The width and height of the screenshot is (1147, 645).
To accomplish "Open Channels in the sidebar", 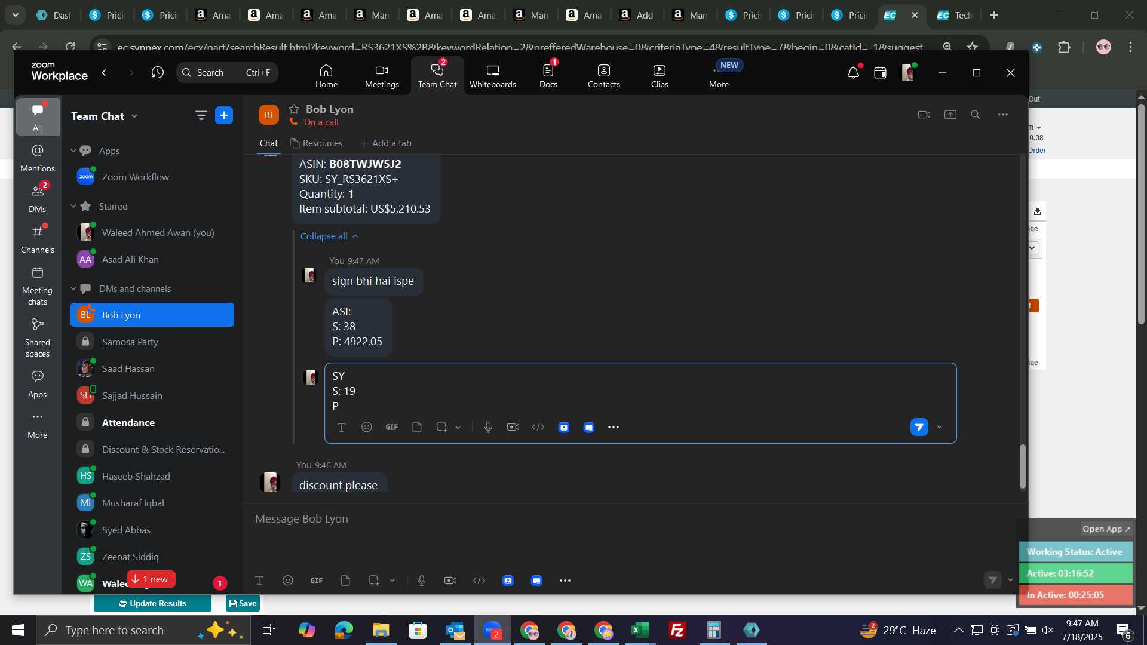I will [37, 239].
